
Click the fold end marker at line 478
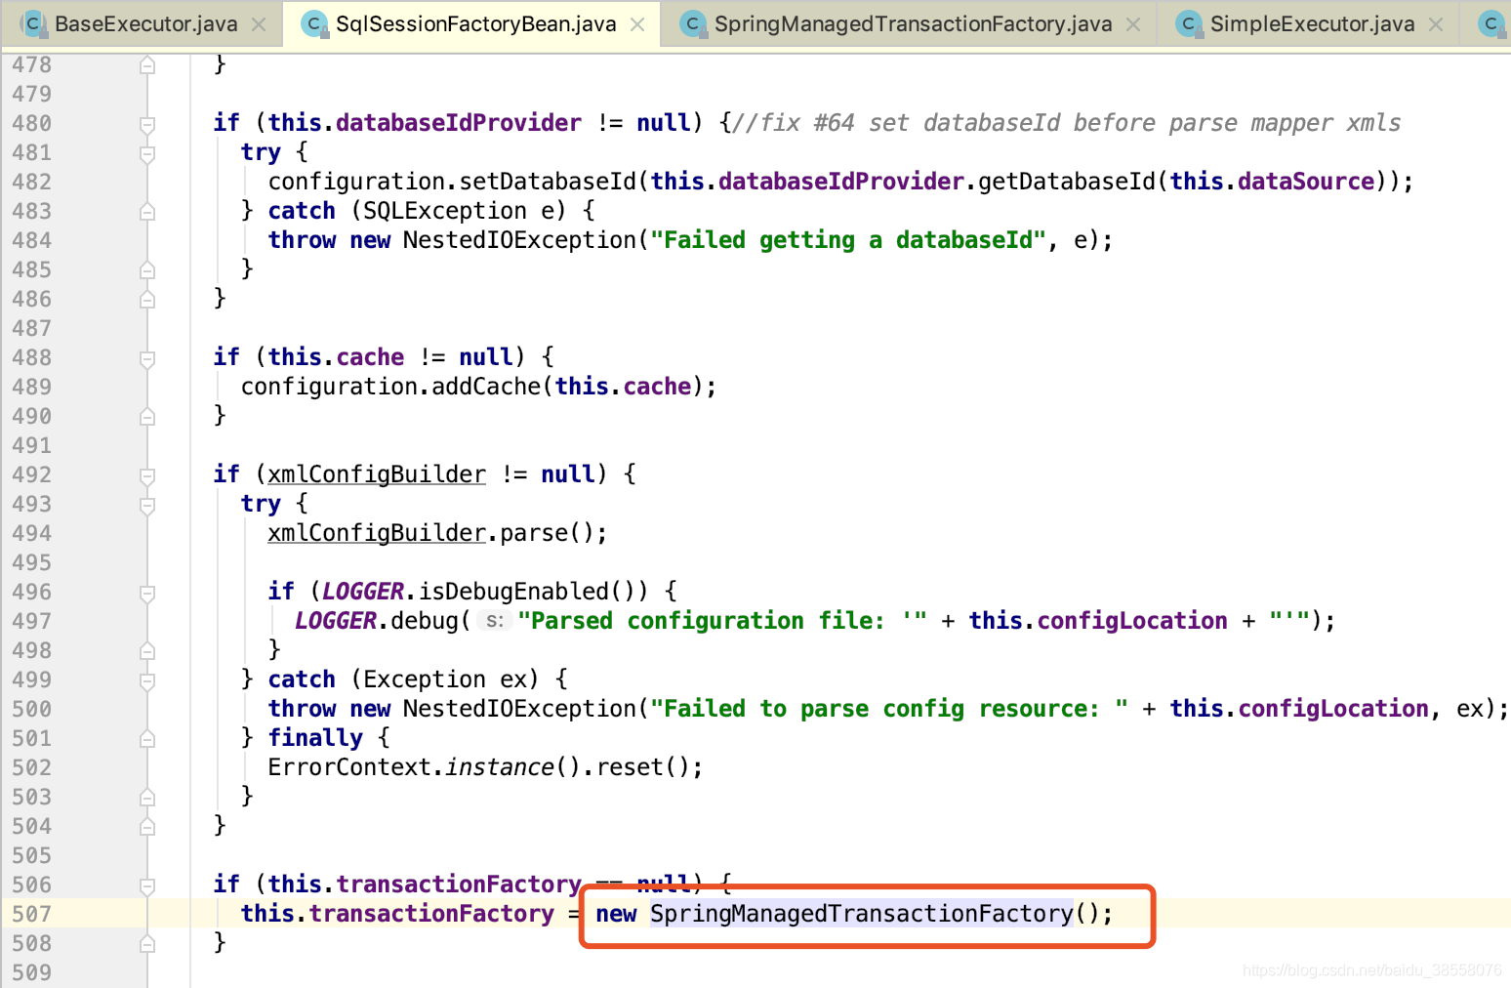pyautogui.click(x=147, y=65)
